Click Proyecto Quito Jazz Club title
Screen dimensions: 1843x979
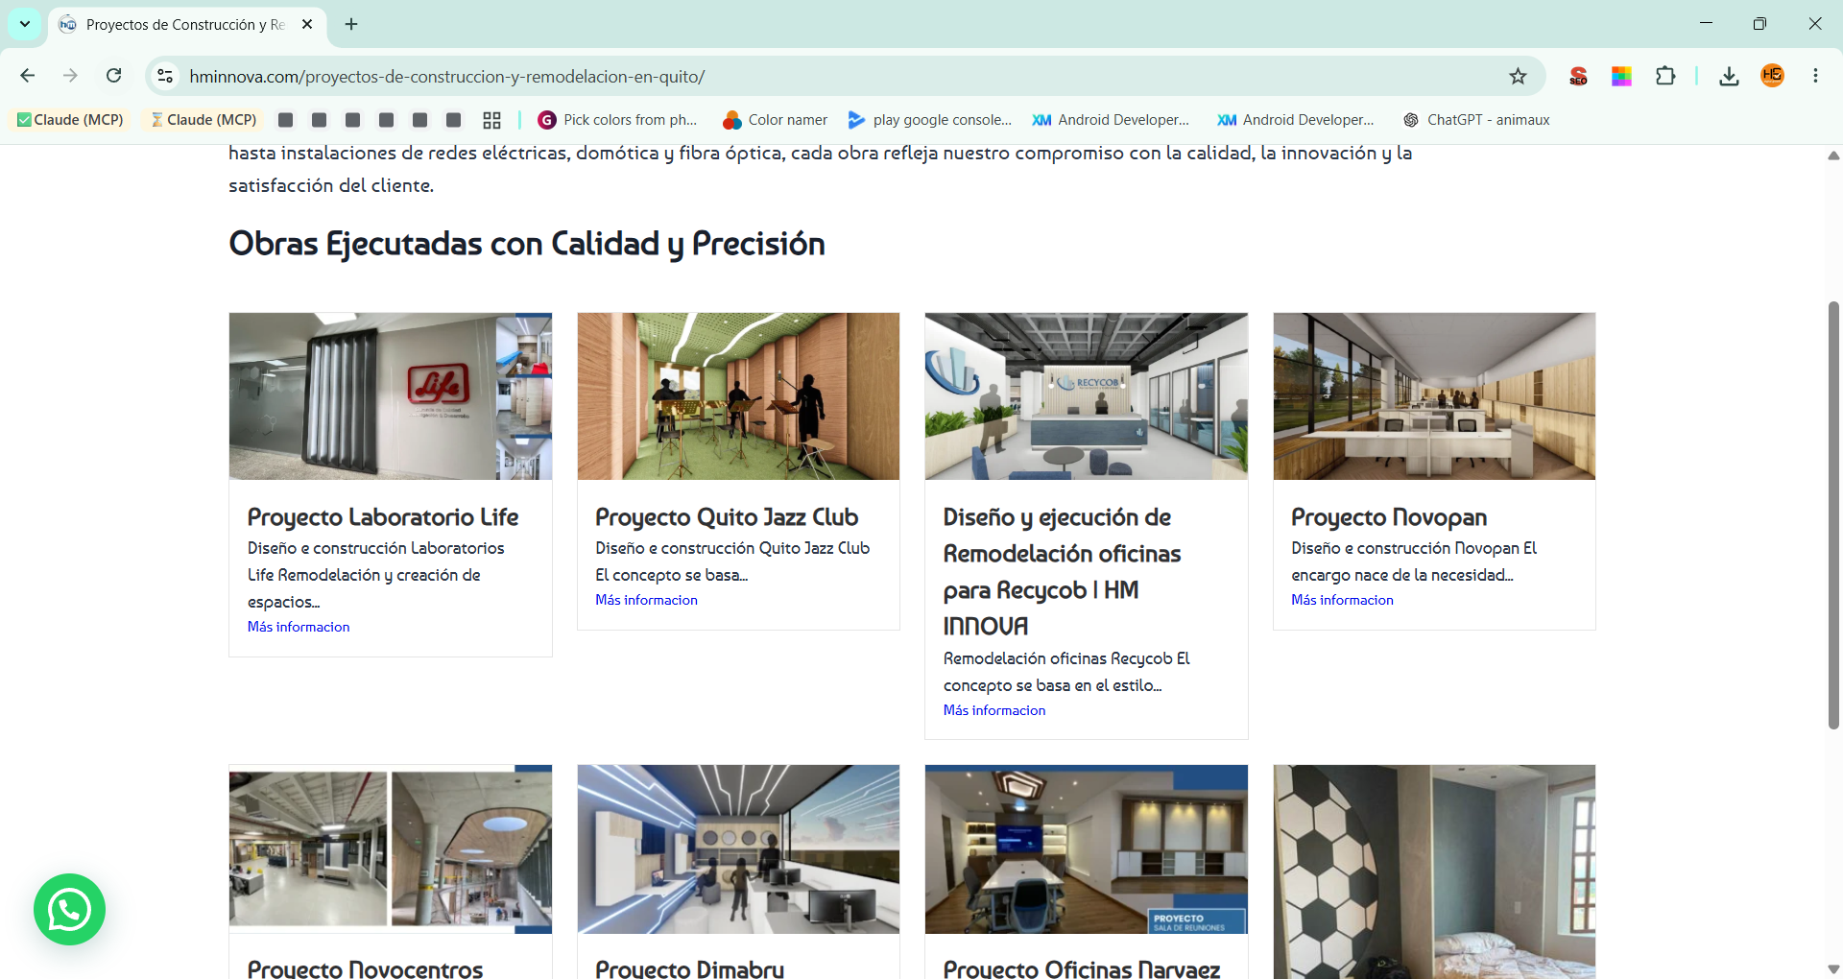click(727, 517)
